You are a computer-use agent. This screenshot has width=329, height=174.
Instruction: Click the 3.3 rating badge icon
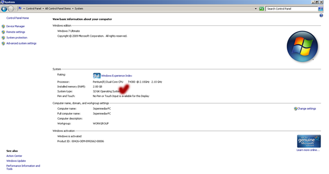pos(96,75)
